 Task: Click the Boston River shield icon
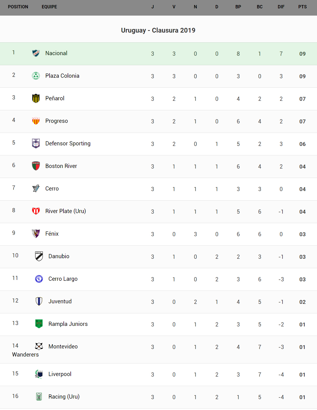click(x=36, y=166)
